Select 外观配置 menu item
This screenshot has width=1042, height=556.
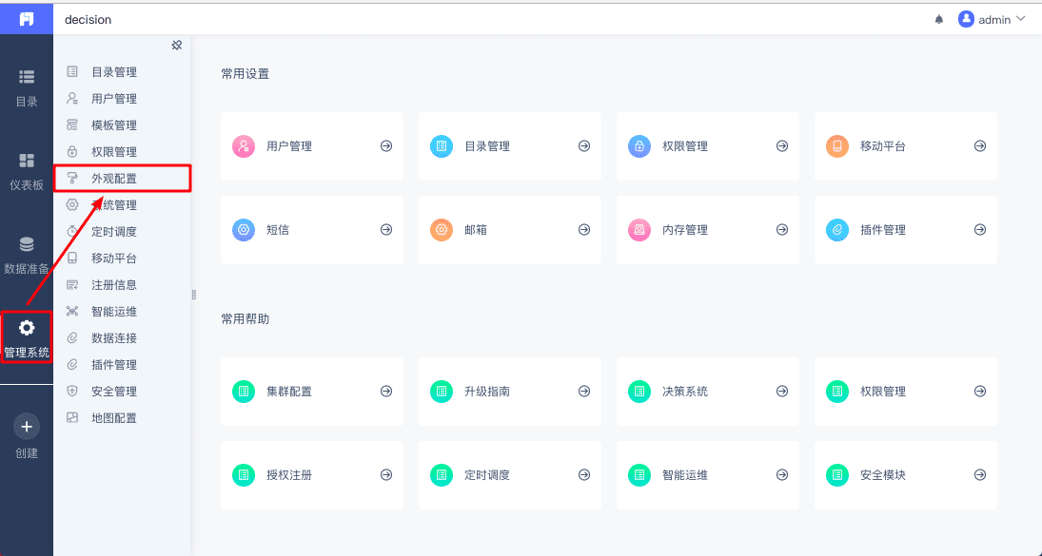(x=114, y=179)
